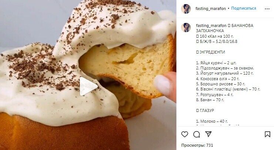
Task: Click fasting_marafon username in the caption
Action: (211, 25)
